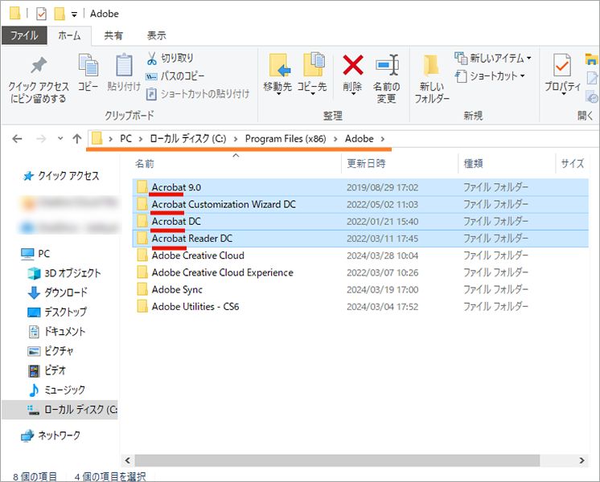The height and width of the screenshot is (482, 600).
Task: Click date 2024/03/28 10:04 cell
Action: (x=382, y=255)
